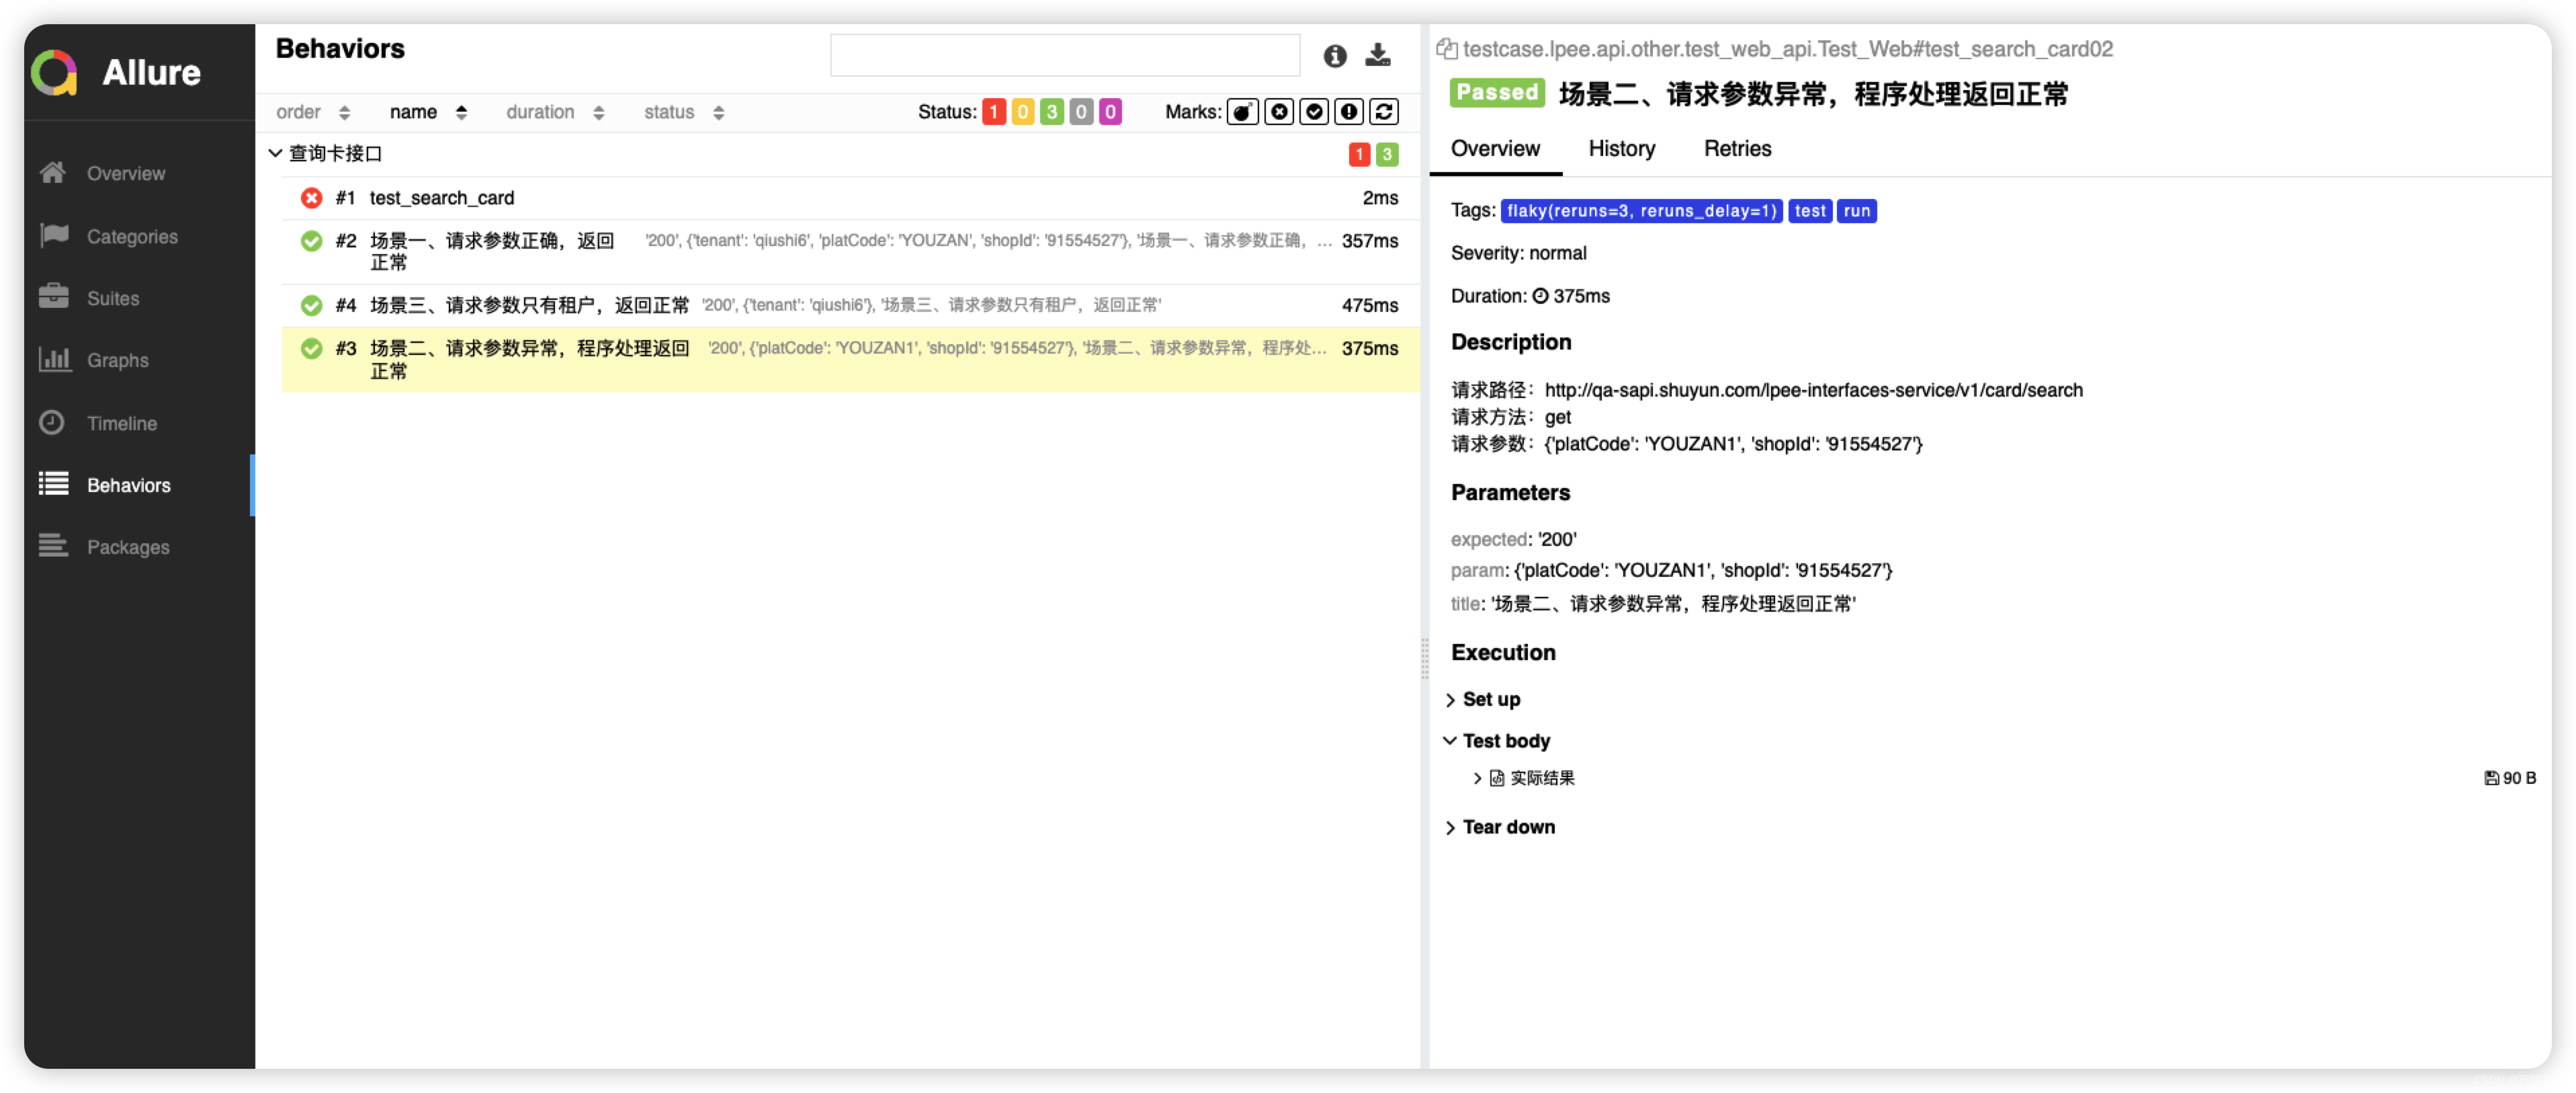Viewport: 2576px width, 1093px height.
Task: Toggle the flaky bomb mark filter
Action: 1242,112
